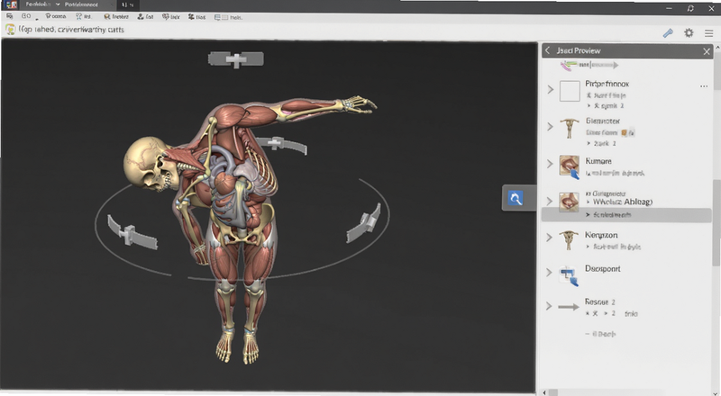Close the Preview side panel
721x396 pixels.
tap(707, 51)
